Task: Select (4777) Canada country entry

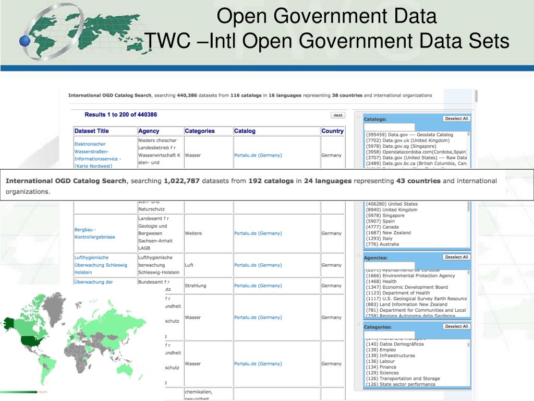Action: click(x=382, y=227)
